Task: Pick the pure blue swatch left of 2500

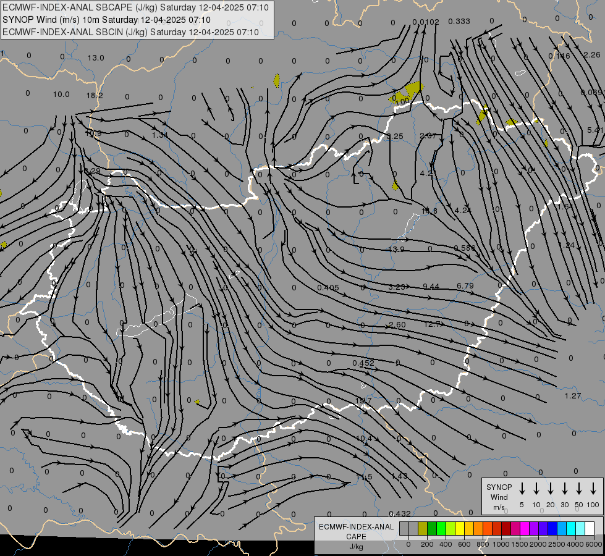Action: tap(552, 529)
